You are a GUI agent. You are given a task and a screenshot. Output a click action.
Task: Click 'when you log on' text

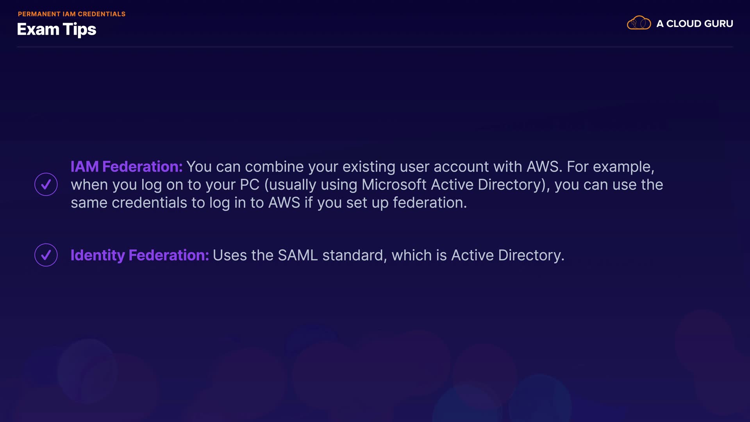point(116,185)
